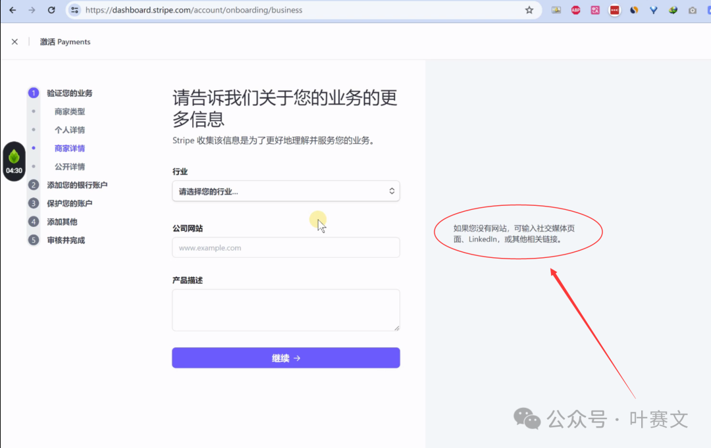Open the ABP ad blocker extension
Screen dimensions: 711x448
(575, 11)
